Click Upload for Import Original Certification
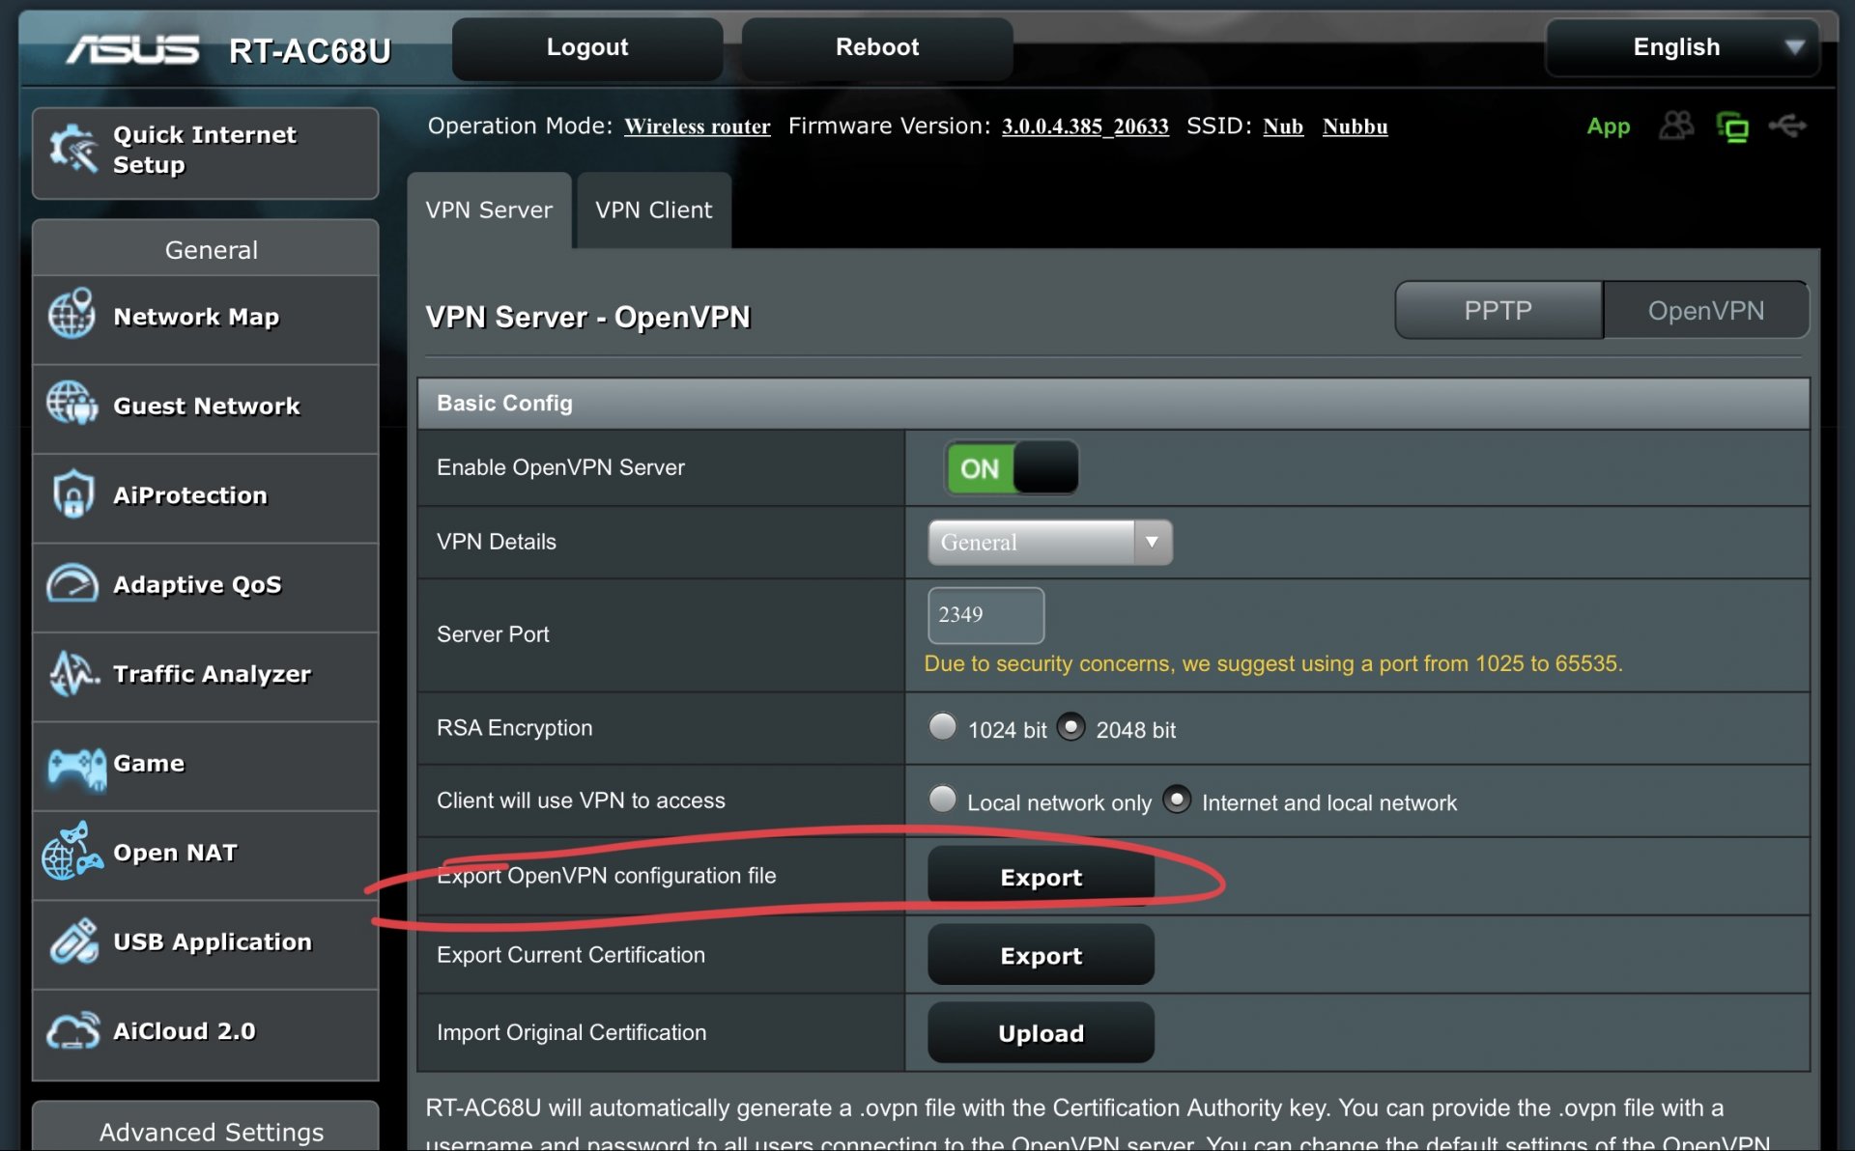 click(1040, 1033)
